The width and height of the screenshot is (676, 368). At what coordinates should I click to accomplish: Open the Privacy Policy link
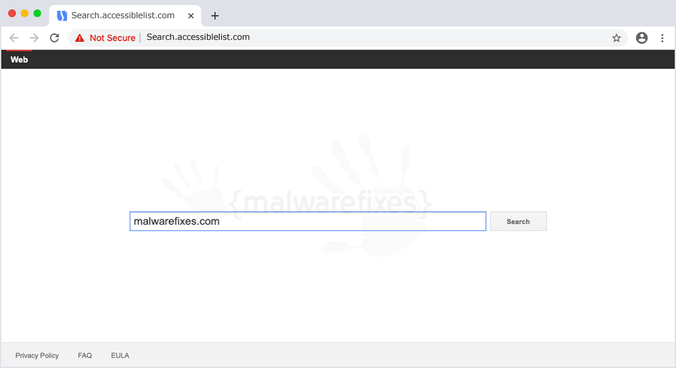point(37,356)
